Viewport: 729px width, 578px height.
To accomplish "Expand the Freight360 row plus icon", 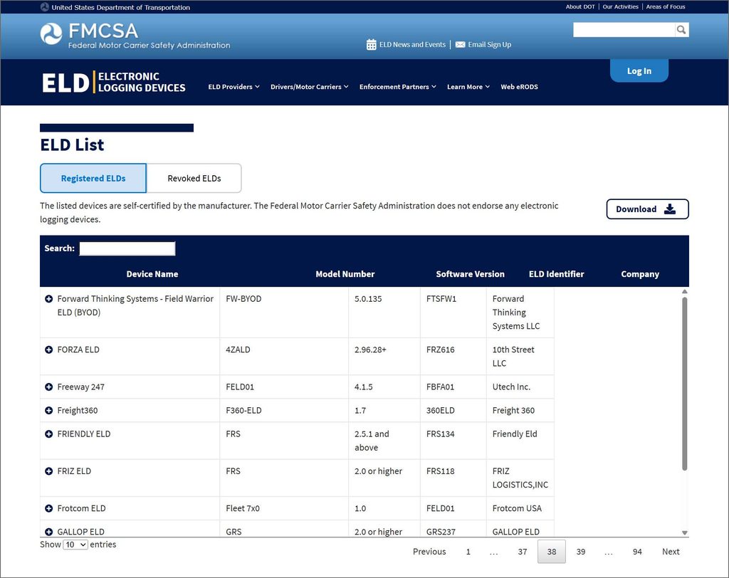I will tap(48, 410).
